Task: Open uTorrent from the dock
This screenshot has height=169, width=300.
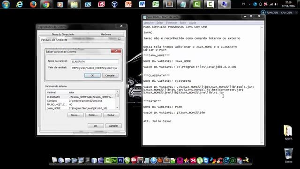Action: click(200, 161)
